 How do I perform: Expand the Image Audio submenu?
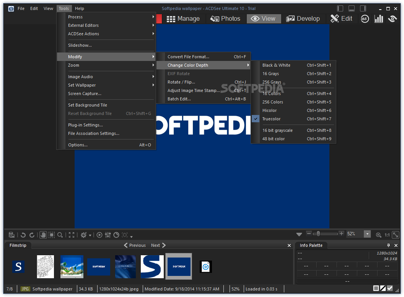pos(106,77)
